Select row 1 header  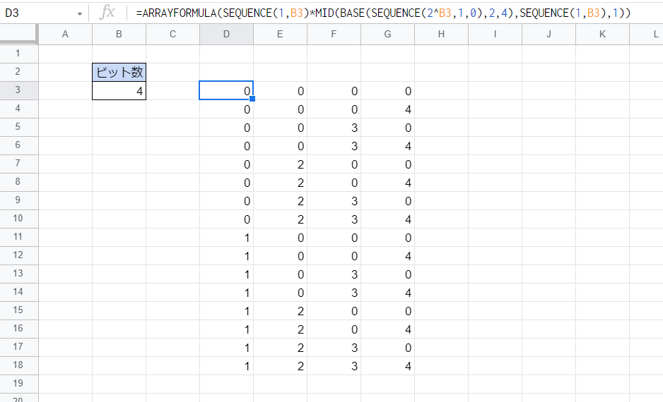point(18,54)
